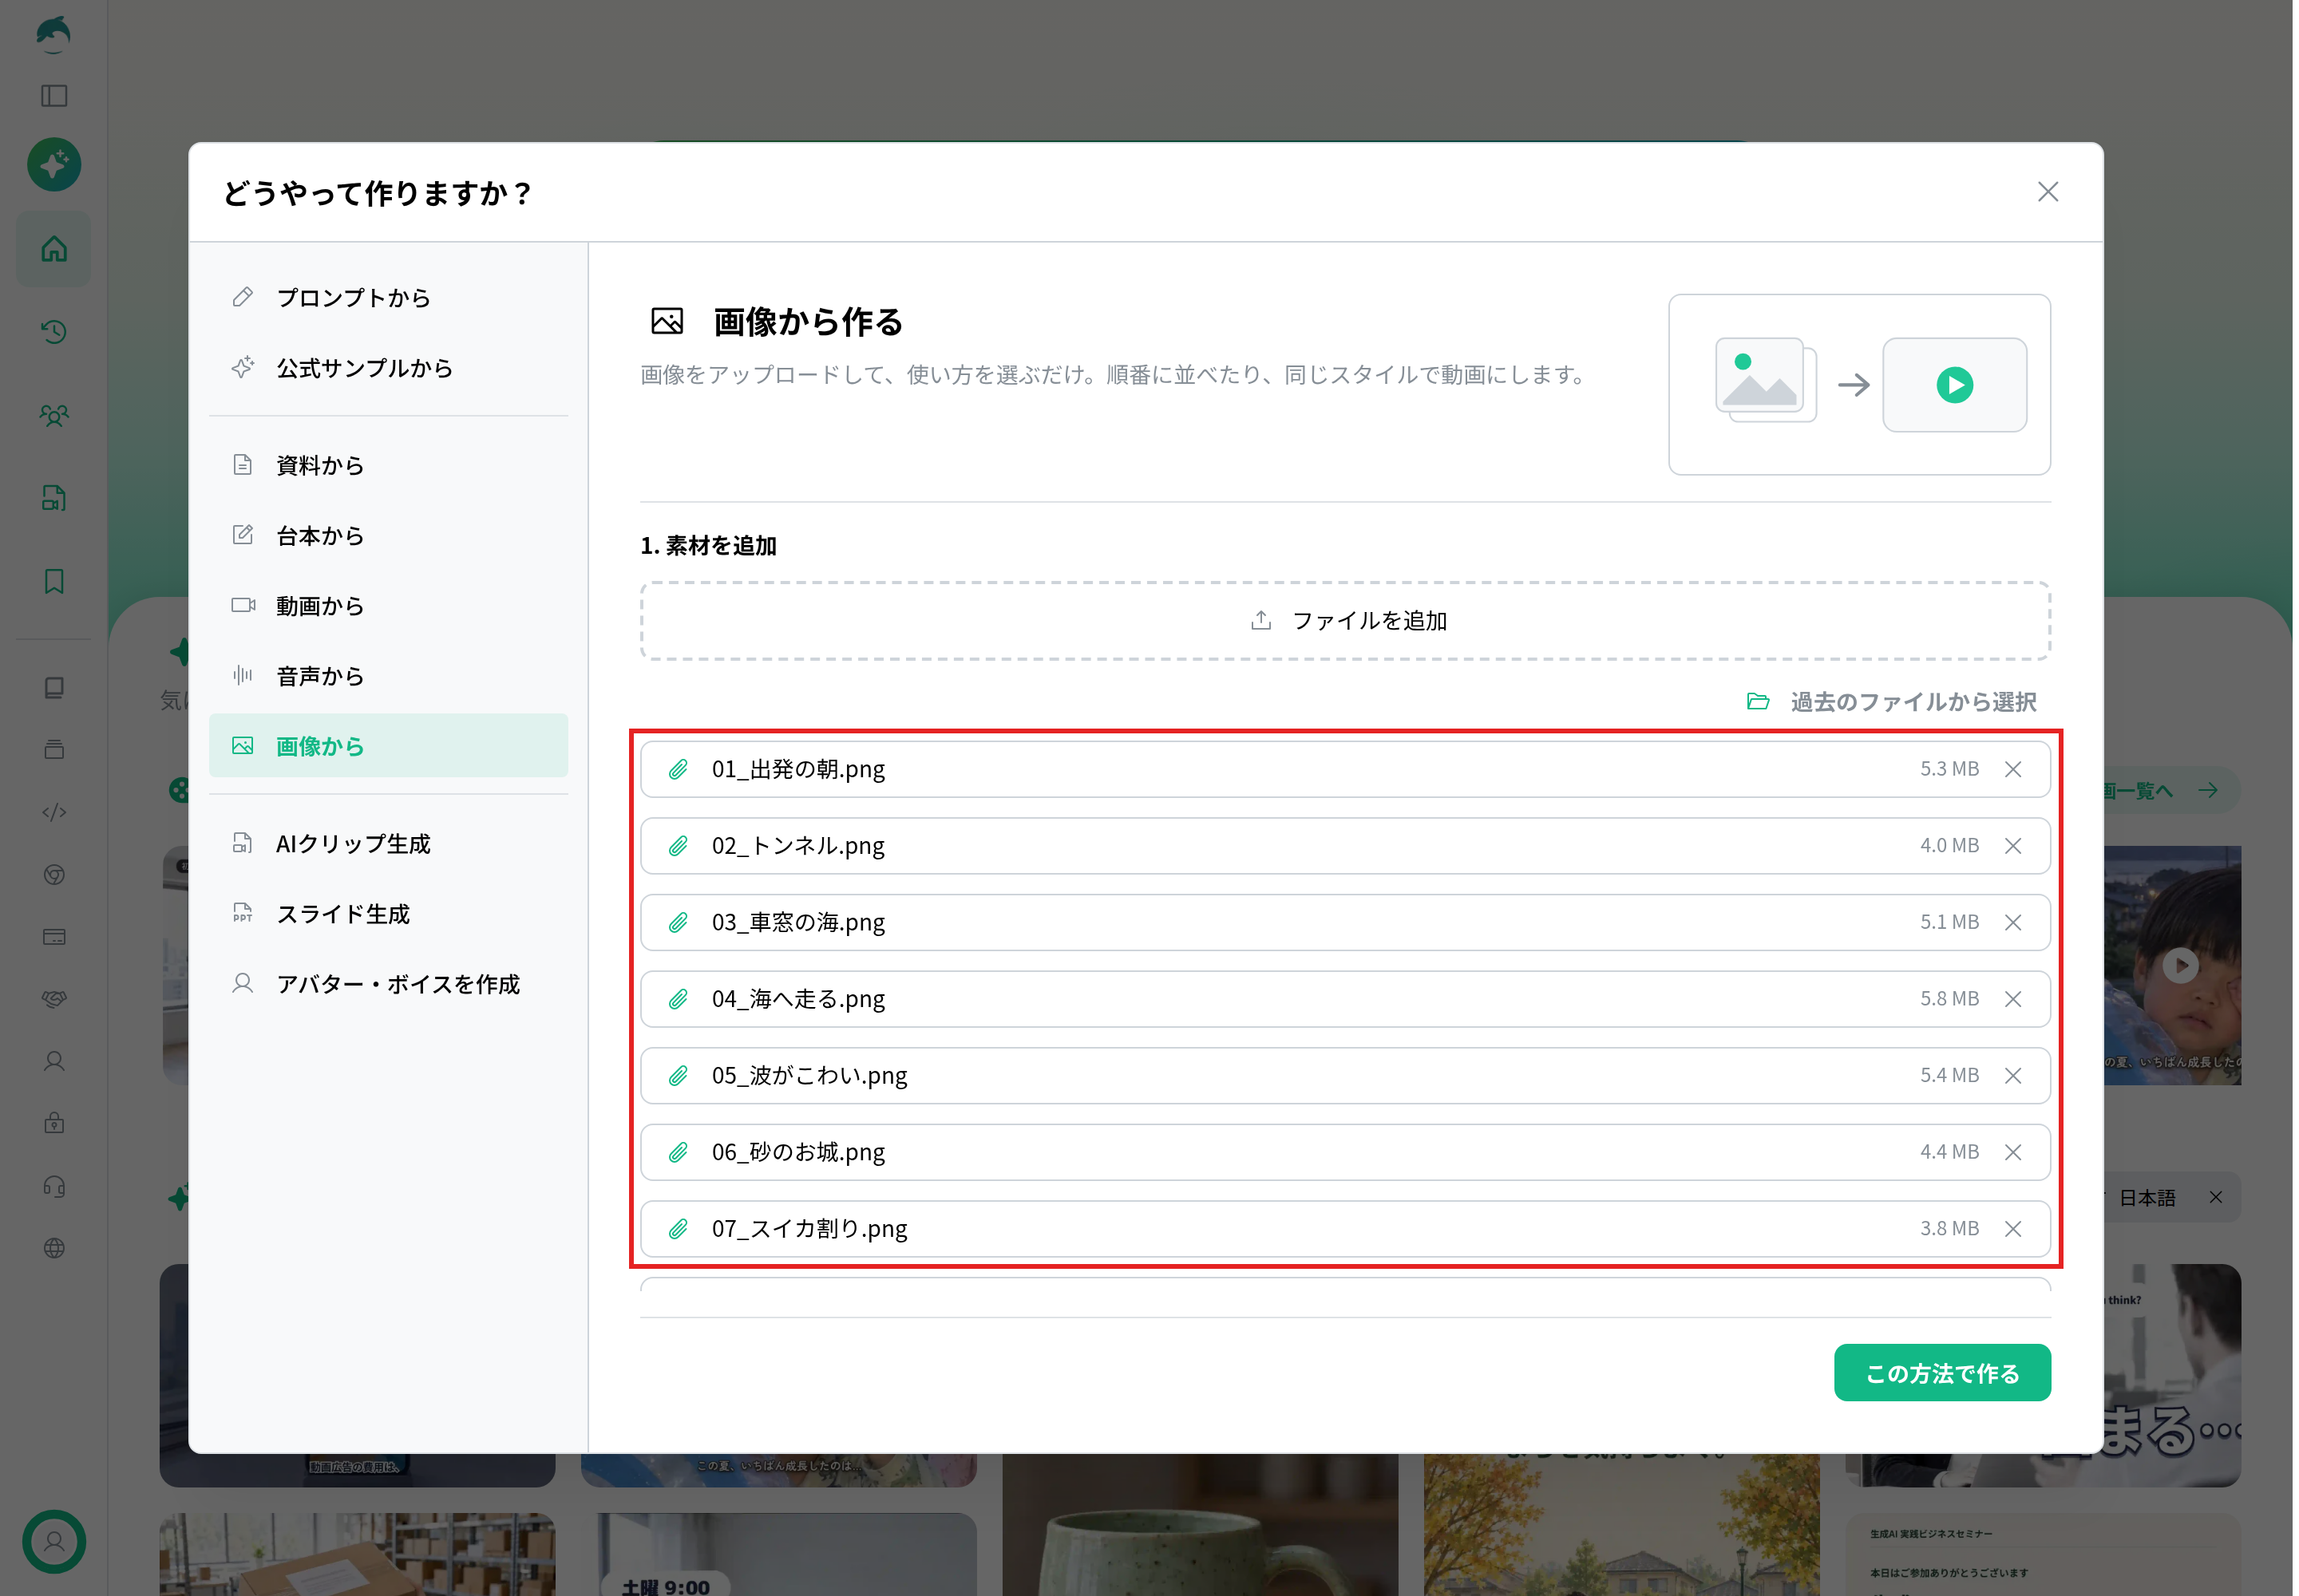
Task: Select 画像から option
Action: click(388, 746)
